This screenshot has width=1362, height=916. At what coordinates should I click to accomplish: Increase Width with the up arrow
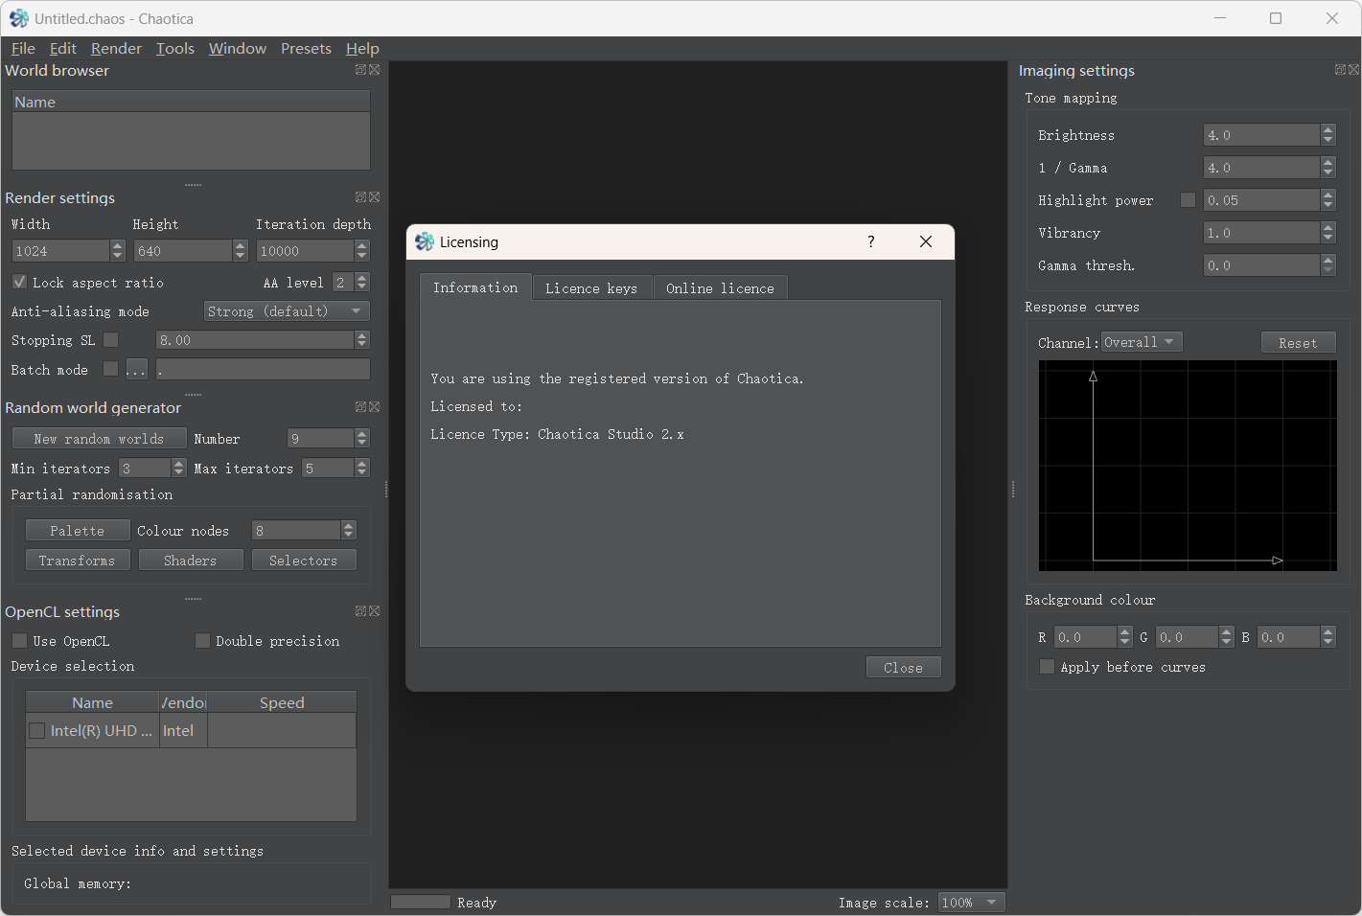(x=118, y=245)
